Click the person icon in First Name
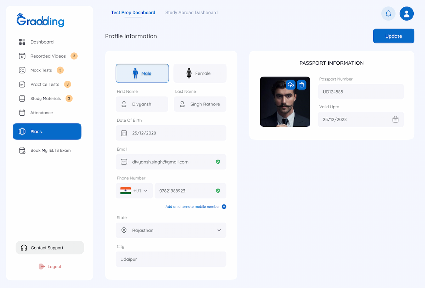This screenshot has width=425, height=288. pos(124,104)
